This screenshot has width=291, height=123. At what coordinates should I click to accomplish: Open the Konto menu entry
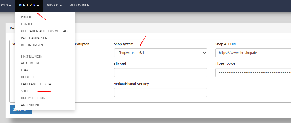[26, 24]
